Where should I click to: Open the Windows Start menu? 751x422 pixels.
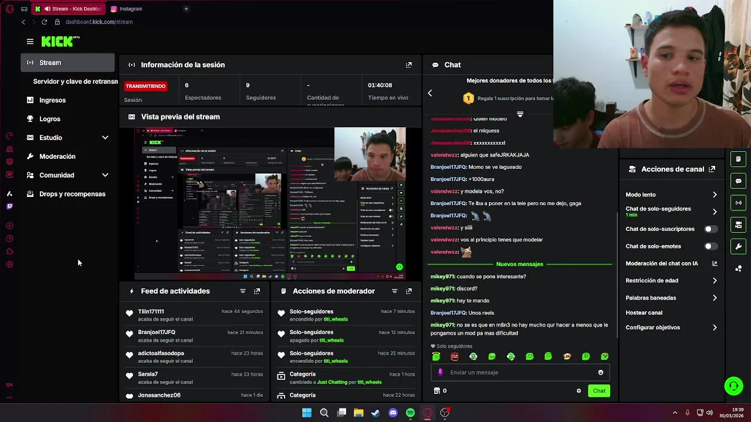click(x=307, y=413)
